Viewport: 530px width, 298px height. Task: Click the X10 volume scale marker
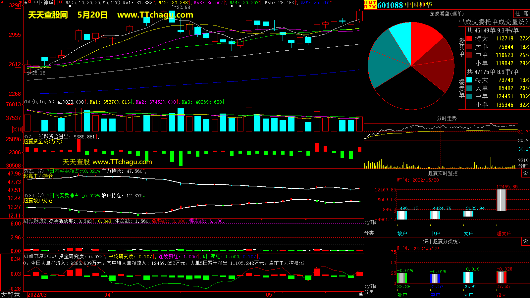(x=18, y=129)
